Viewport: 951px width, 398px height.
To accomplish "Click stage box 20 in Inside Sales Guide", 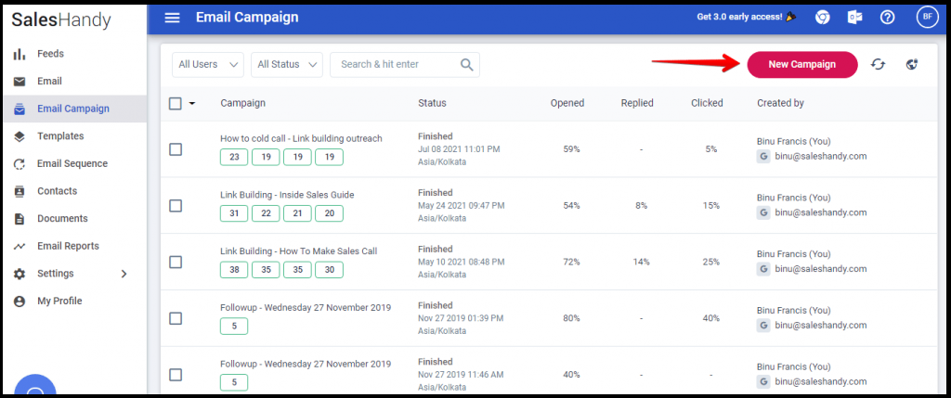I will point(330,213).
